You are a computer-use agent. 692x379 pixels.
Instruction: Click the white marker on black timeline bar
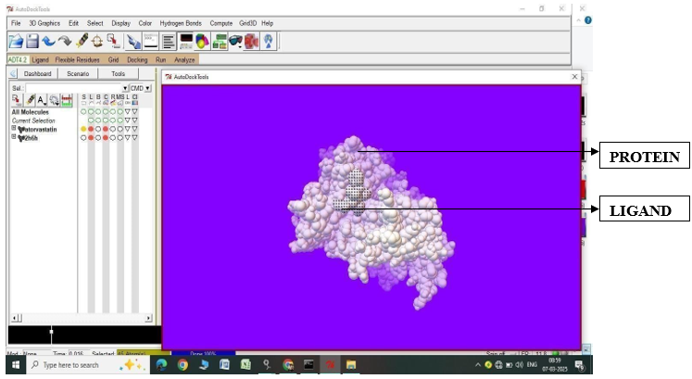click(52, 331)
